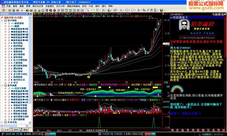Screen dimensions: 227x136
Task: Select the line drawing tool
Action: (92, 10)
